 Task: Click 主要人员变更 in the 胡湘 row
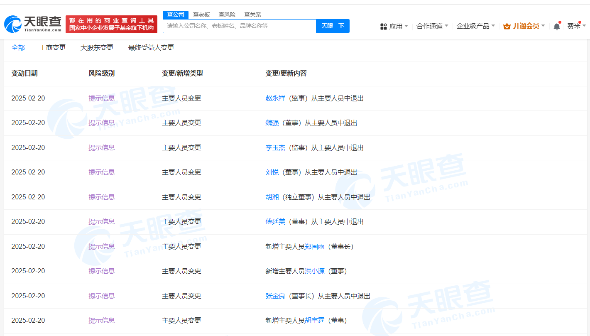click(181, 197)
